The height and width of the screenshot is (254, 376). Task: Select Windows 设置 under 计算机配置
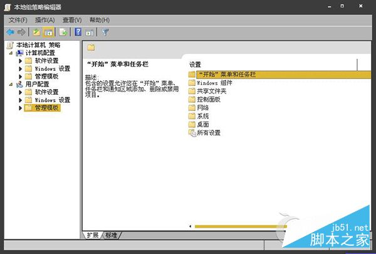pyautogui.click(x=53, y=68)
